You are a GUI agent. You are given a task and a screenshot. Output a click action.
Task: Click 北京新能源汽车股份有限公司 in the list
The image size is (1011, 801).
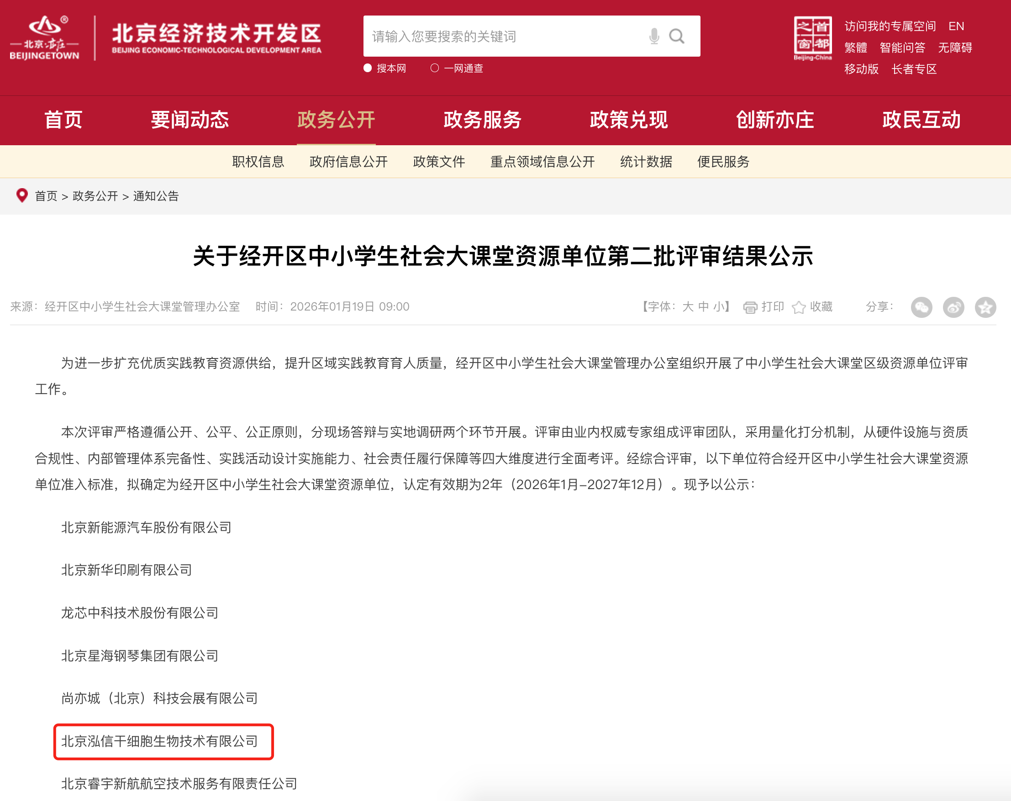point(146,527)
